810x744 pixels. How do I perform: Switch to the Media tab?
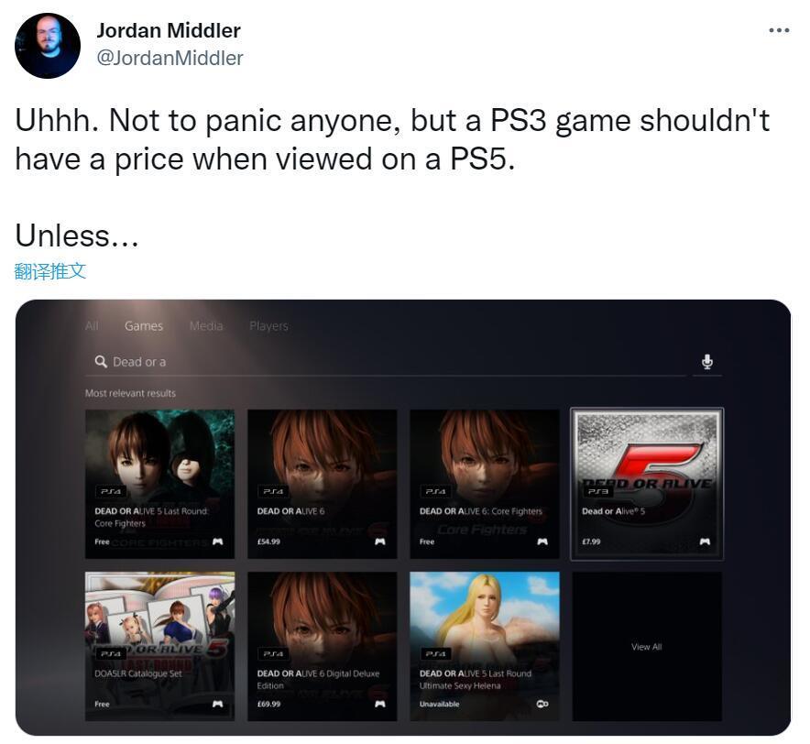[x=206, y=326]
